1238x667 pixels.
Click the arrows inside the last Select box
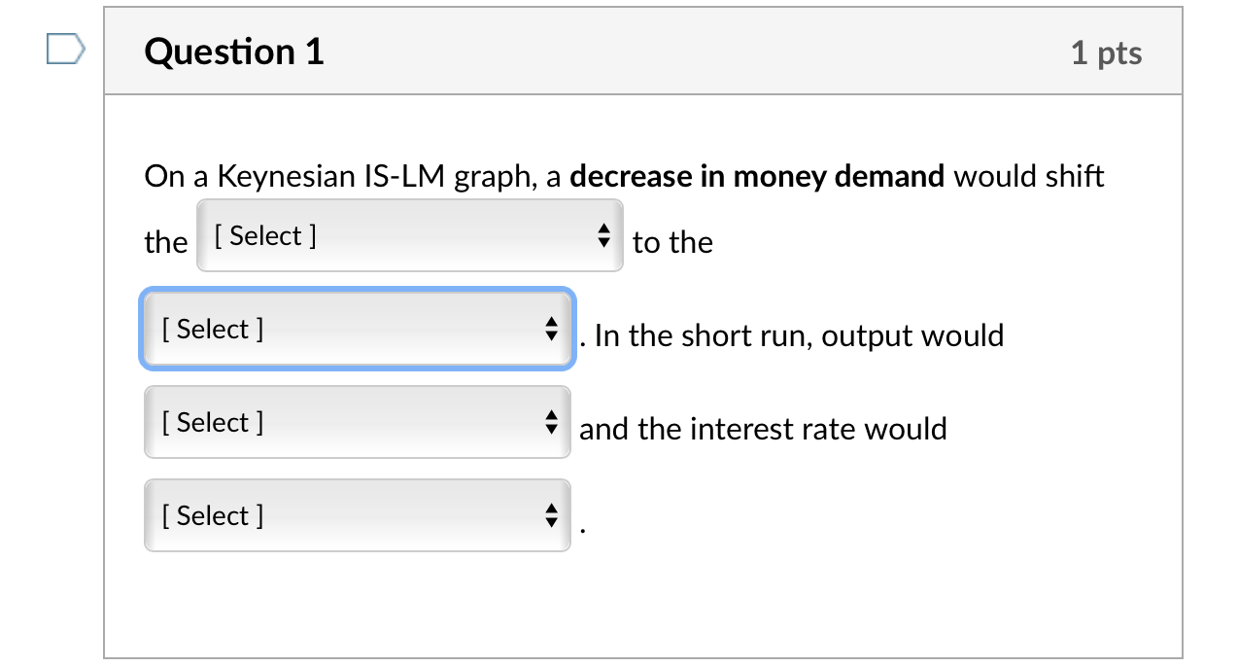tap(552, 515)
